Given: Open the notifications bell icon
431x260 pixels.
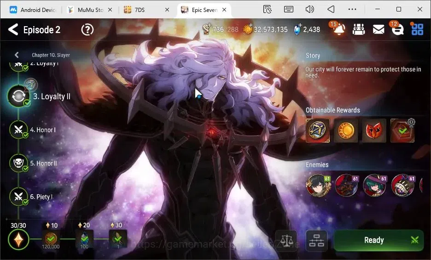Looking at the screenshot, I should click(338, 29).
